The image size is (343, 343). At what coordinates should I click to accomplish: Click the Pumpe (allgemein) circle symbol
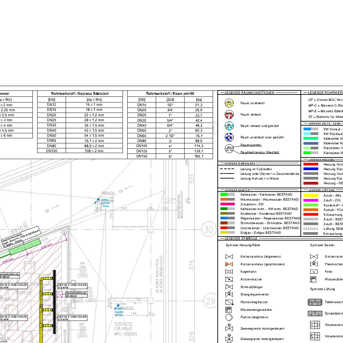pos(229,317)
